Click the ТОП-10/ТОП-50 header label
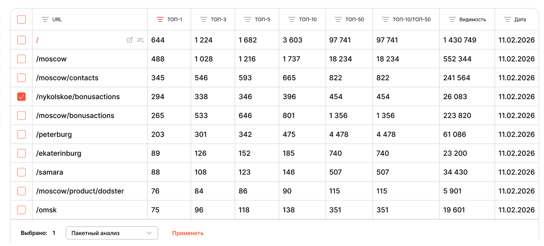This screenshot has width=544, height=246. click(x=412, y=19)
